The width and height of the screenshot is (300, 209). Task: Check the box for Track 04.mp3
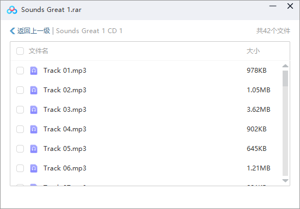pyautogui.click(x=20, y=129)
